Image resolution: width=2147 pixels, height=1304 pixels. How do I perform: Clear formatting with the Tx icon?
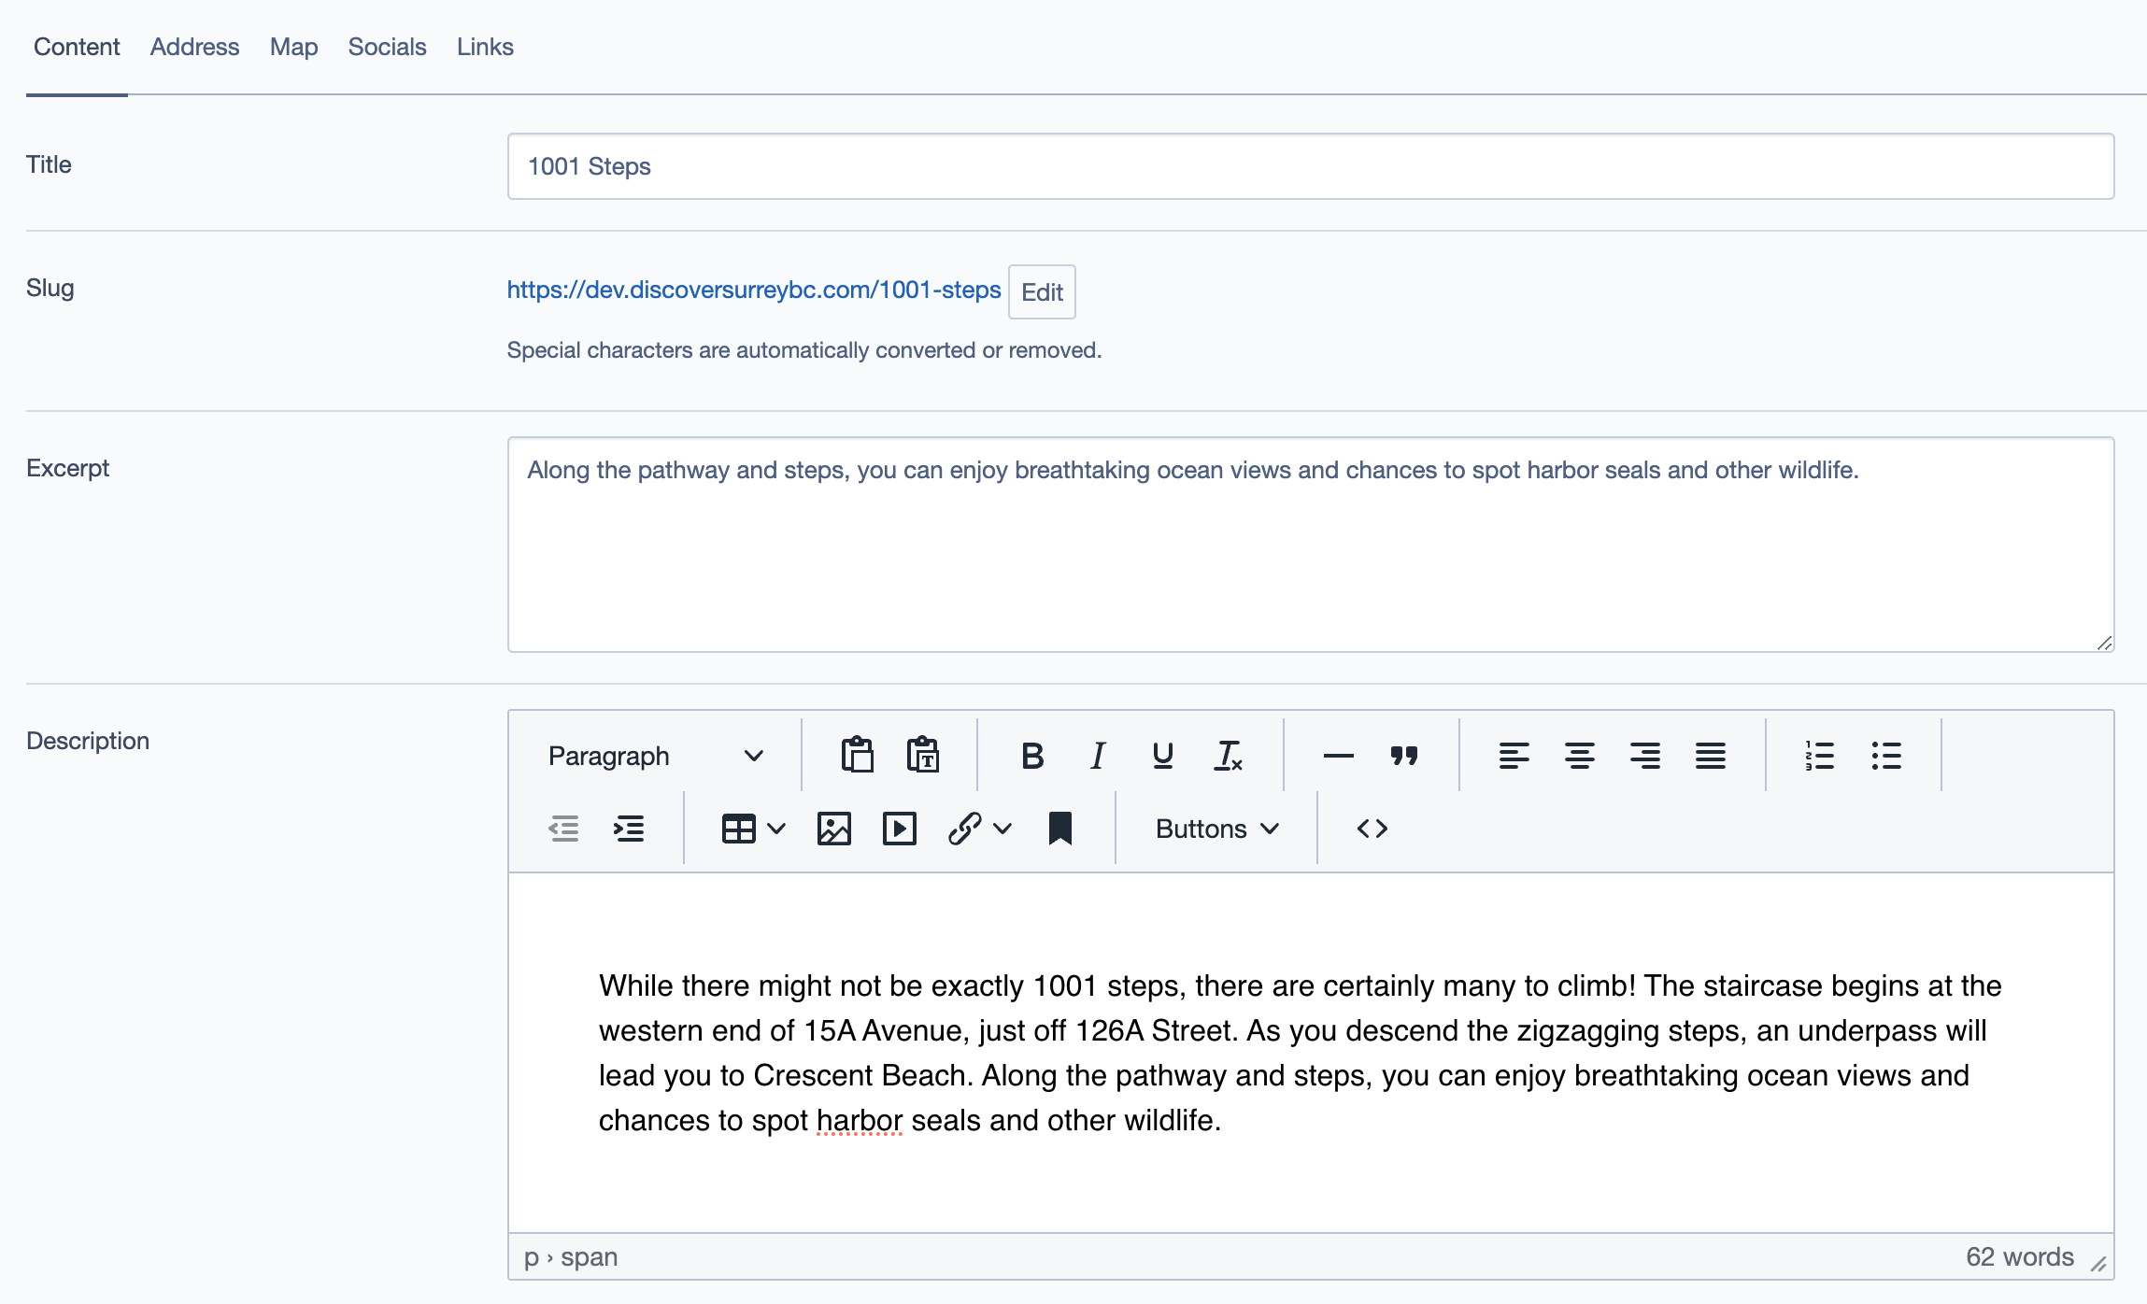[1229, 755]
